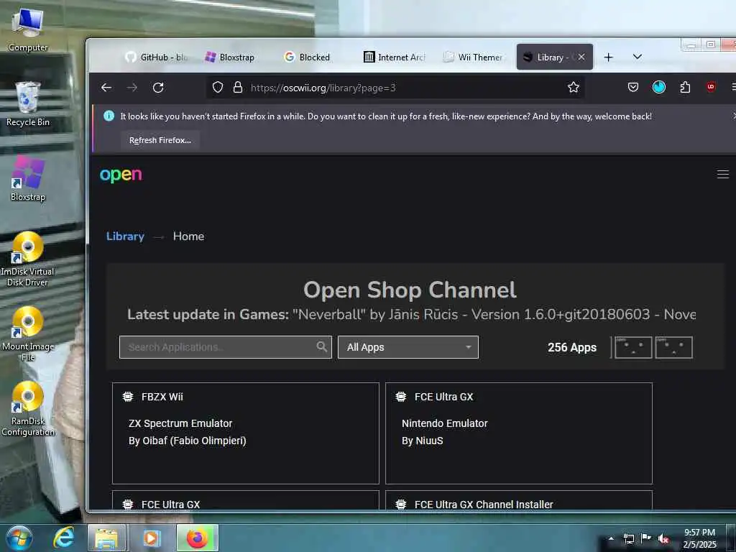Click the blue circular profile icon in toolbar
The width and height of the screenshot is (736, 552).
click(659, 87)
